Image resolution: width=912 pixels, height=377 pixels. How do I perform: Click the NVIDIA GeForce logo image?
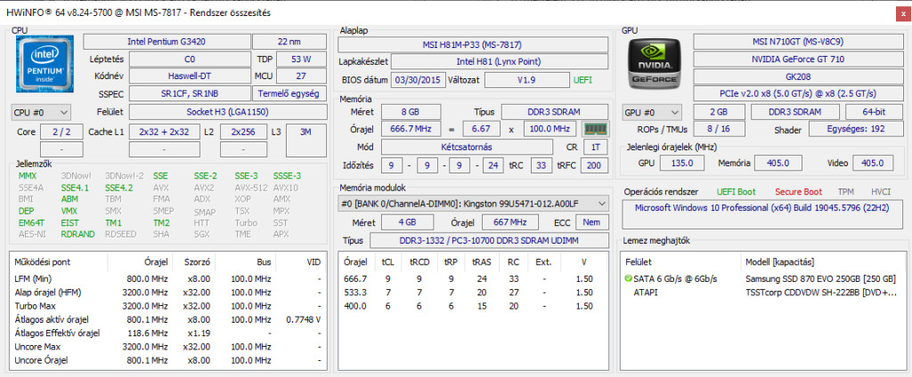[653, 64]
